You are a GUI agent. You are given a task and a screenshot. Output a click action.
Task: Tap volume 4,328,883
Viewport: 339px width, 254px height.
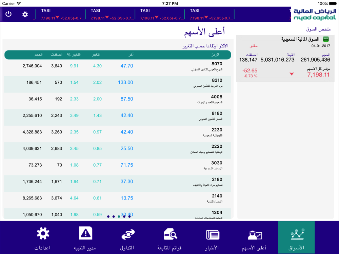click(x=32, y=132)
